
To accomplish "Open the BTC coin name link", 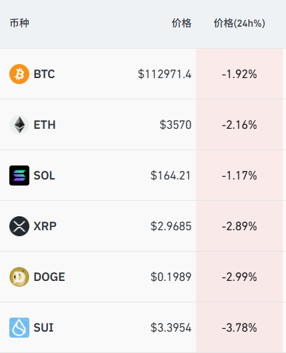I will coord(44,74).
